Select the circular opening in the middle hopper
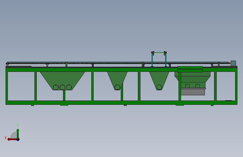 pyautogui.click(x=117, y=87)
